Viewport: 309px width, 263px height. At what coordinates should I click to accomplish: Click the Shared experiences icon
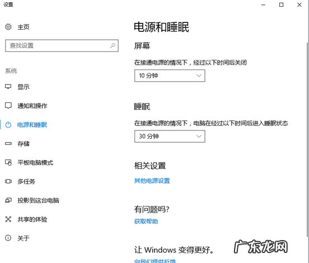(x=8, y=219)
